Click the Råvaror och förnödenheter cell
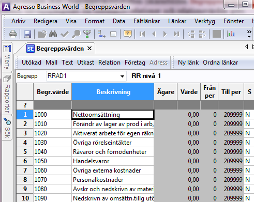Image resolution: width=254 pixels, height=202 pixels. 113,152
